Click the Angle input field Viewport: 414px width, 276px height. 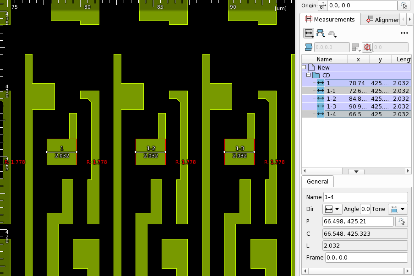365,209
